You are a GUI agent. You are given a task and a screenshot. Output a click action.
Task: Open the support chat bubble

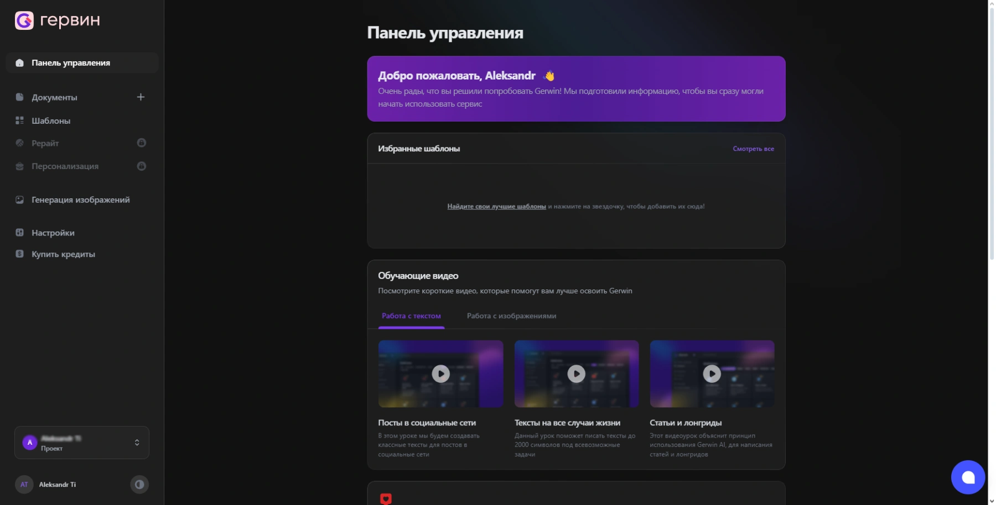967,477
